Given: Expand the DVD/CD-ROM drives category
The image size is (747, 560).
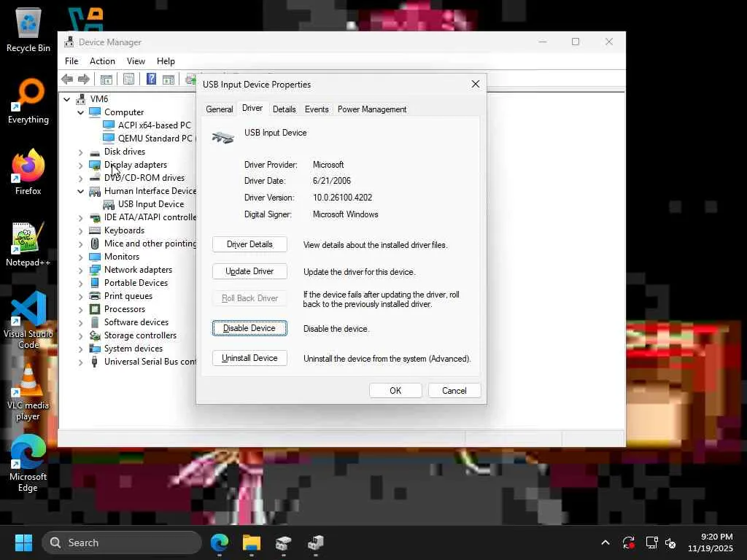Looking at the screenshot, I should pyautogui.click(x=80, y=178).
